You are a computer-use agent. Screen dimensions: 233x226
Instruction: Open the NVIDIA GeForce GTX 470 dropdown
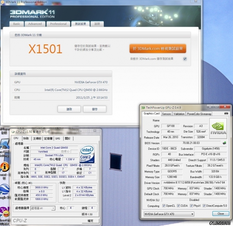tap(169, 214)
